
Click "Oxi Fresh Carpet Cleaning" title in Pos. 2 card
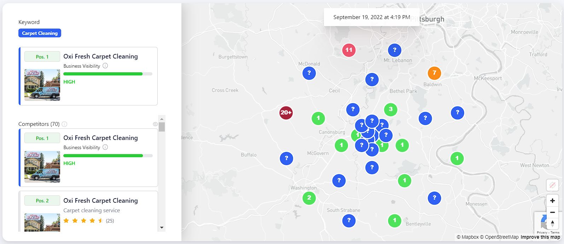[x=100, y=201]
